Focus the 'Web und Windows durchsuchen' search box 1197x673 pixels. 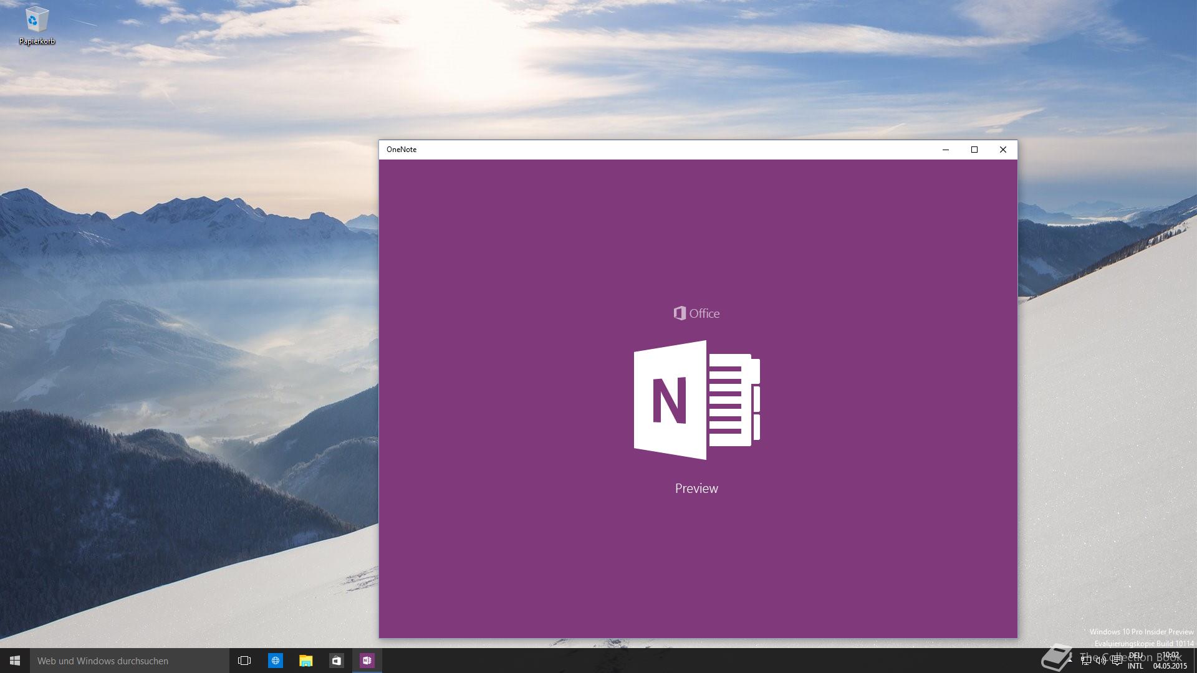click(130, 661)
